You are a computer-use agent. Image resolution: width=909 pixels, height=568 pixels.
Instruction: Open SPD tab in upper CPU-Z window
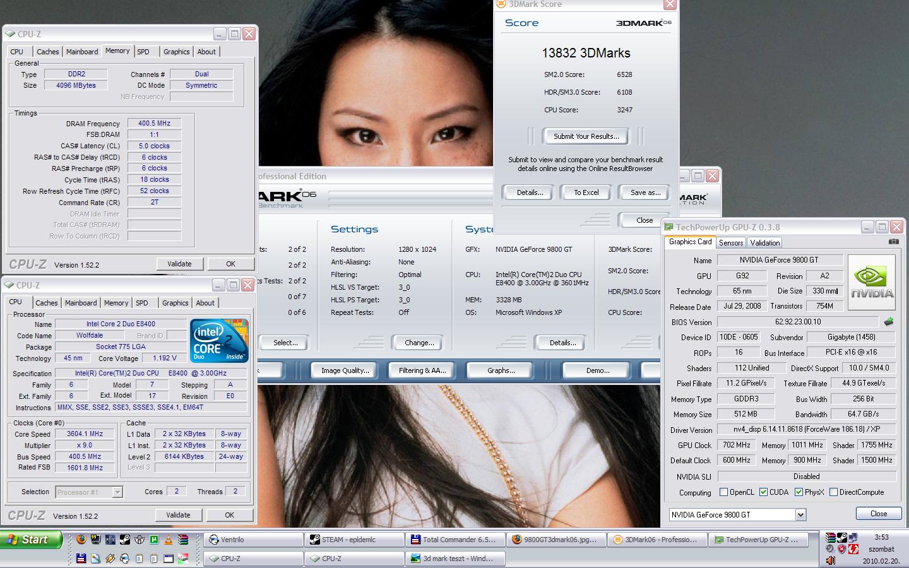[143, 52]
